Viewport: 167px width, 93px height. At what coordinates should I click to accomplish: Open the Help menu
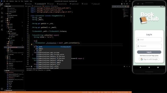[x=31, y=1]
